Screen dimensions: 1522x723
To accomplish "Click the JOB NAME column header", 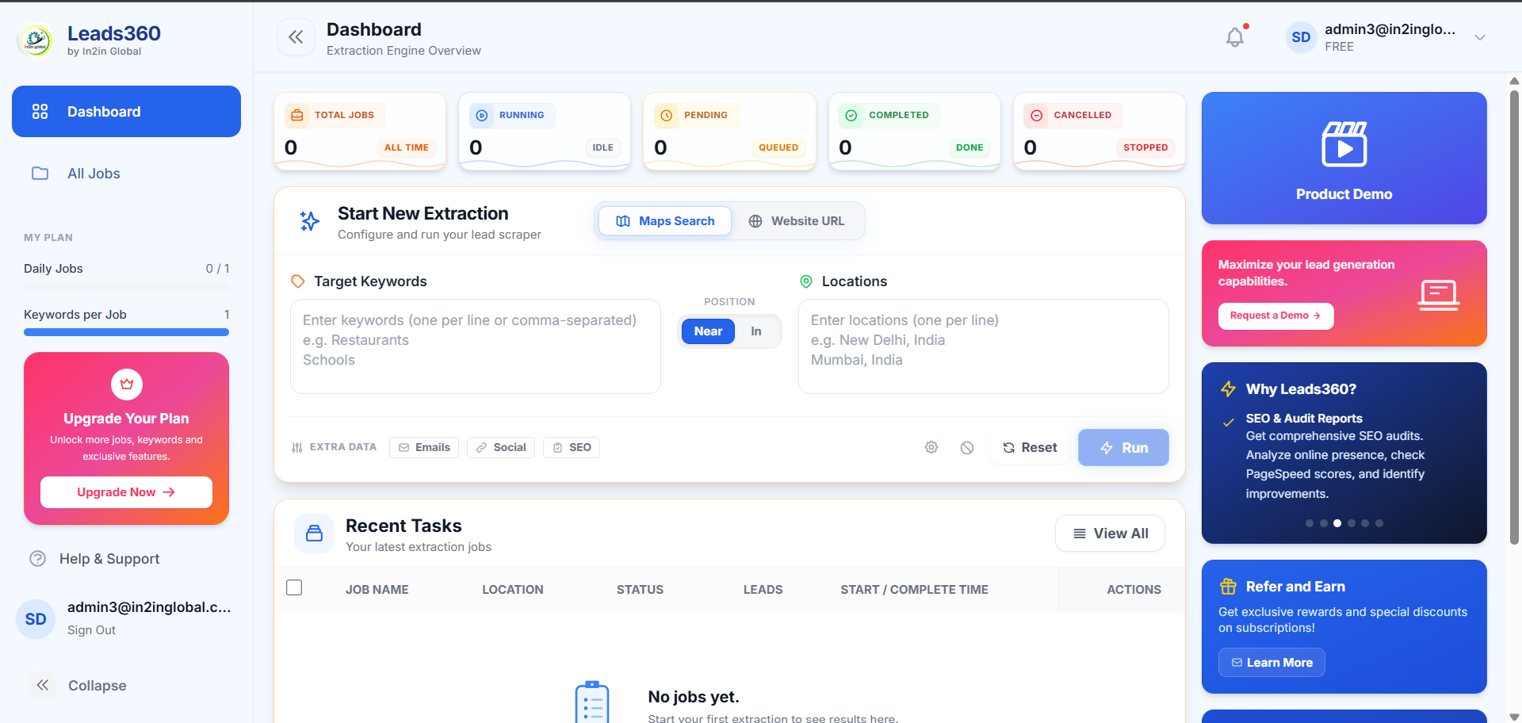I will (x=377, y=590).
